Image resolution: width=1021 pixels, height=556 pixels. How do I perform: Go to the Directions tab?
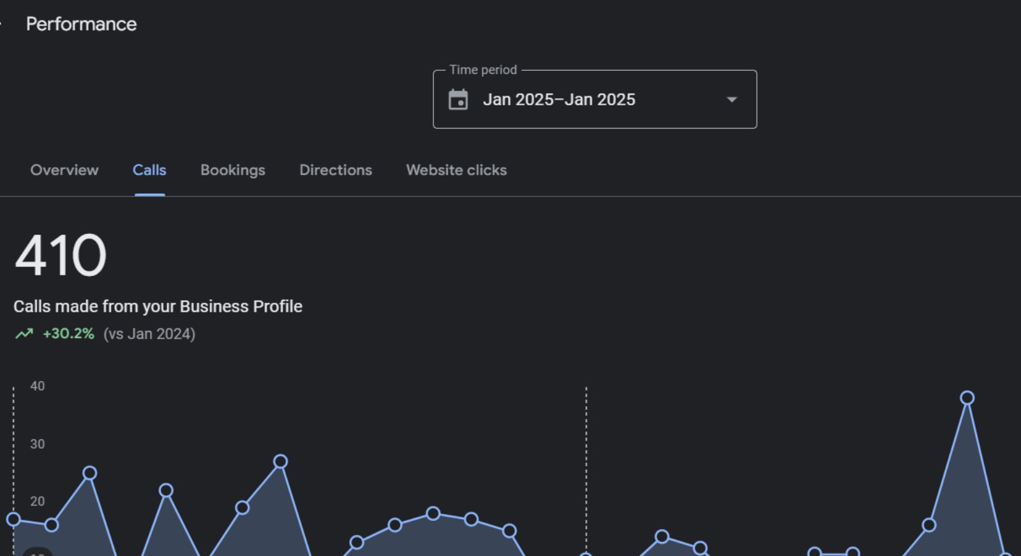(336, 170)
